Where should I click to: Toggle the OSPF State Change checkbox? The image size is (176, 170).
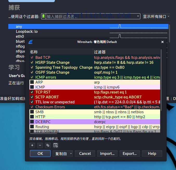point(32,72)
